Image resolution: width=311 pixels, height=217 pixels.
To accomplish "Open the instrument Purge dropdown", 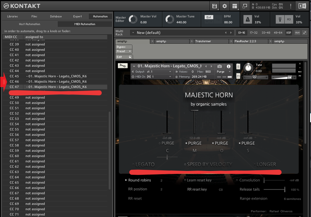I will point(224,71).
